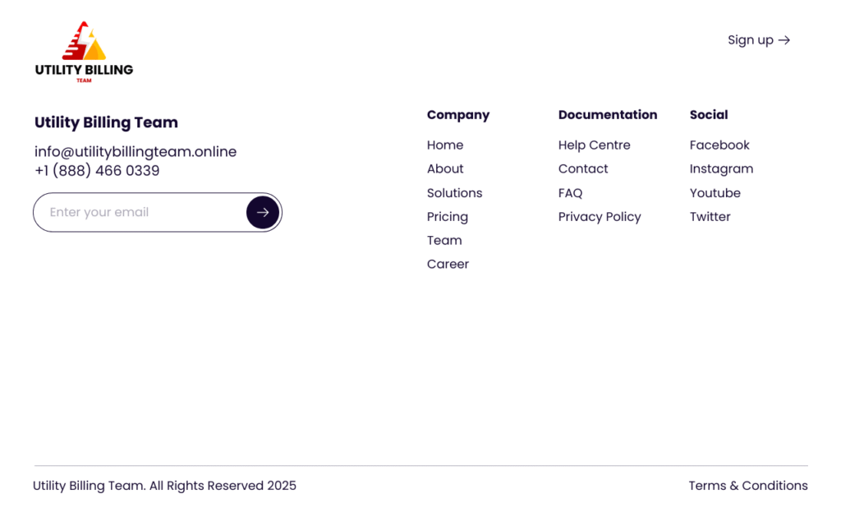Open the Team link under Company
Screen dimensions: 841x526
point(444,241)
